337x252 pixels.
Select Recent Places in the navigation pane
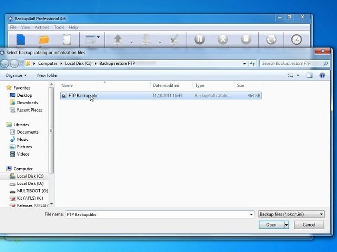29,110
